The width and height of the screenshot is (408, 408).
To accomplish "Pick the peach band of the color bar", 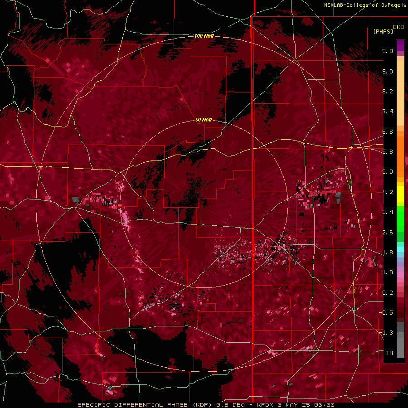I will click(400, 93).
